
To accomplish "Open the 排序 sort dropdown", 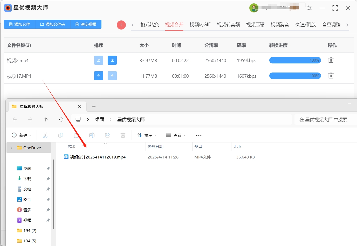I will point(146,135).
